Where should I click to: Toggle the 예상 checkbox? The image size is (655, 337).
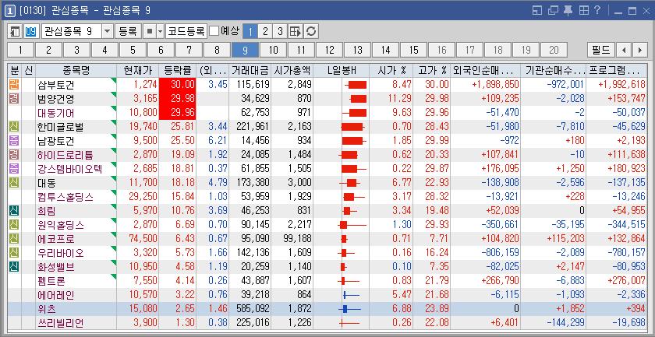(214, 31)
